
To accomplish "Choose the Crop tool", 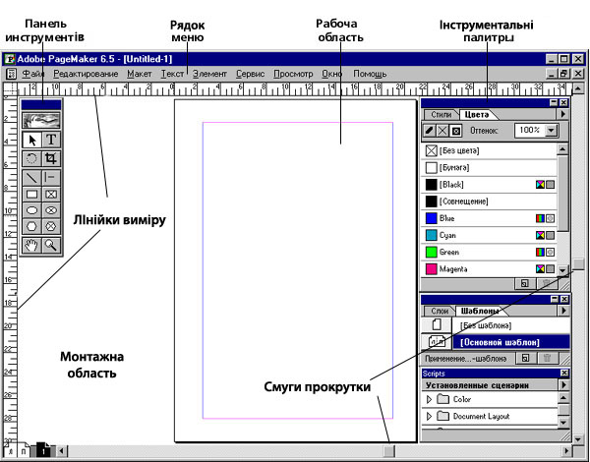I will 51,158.
